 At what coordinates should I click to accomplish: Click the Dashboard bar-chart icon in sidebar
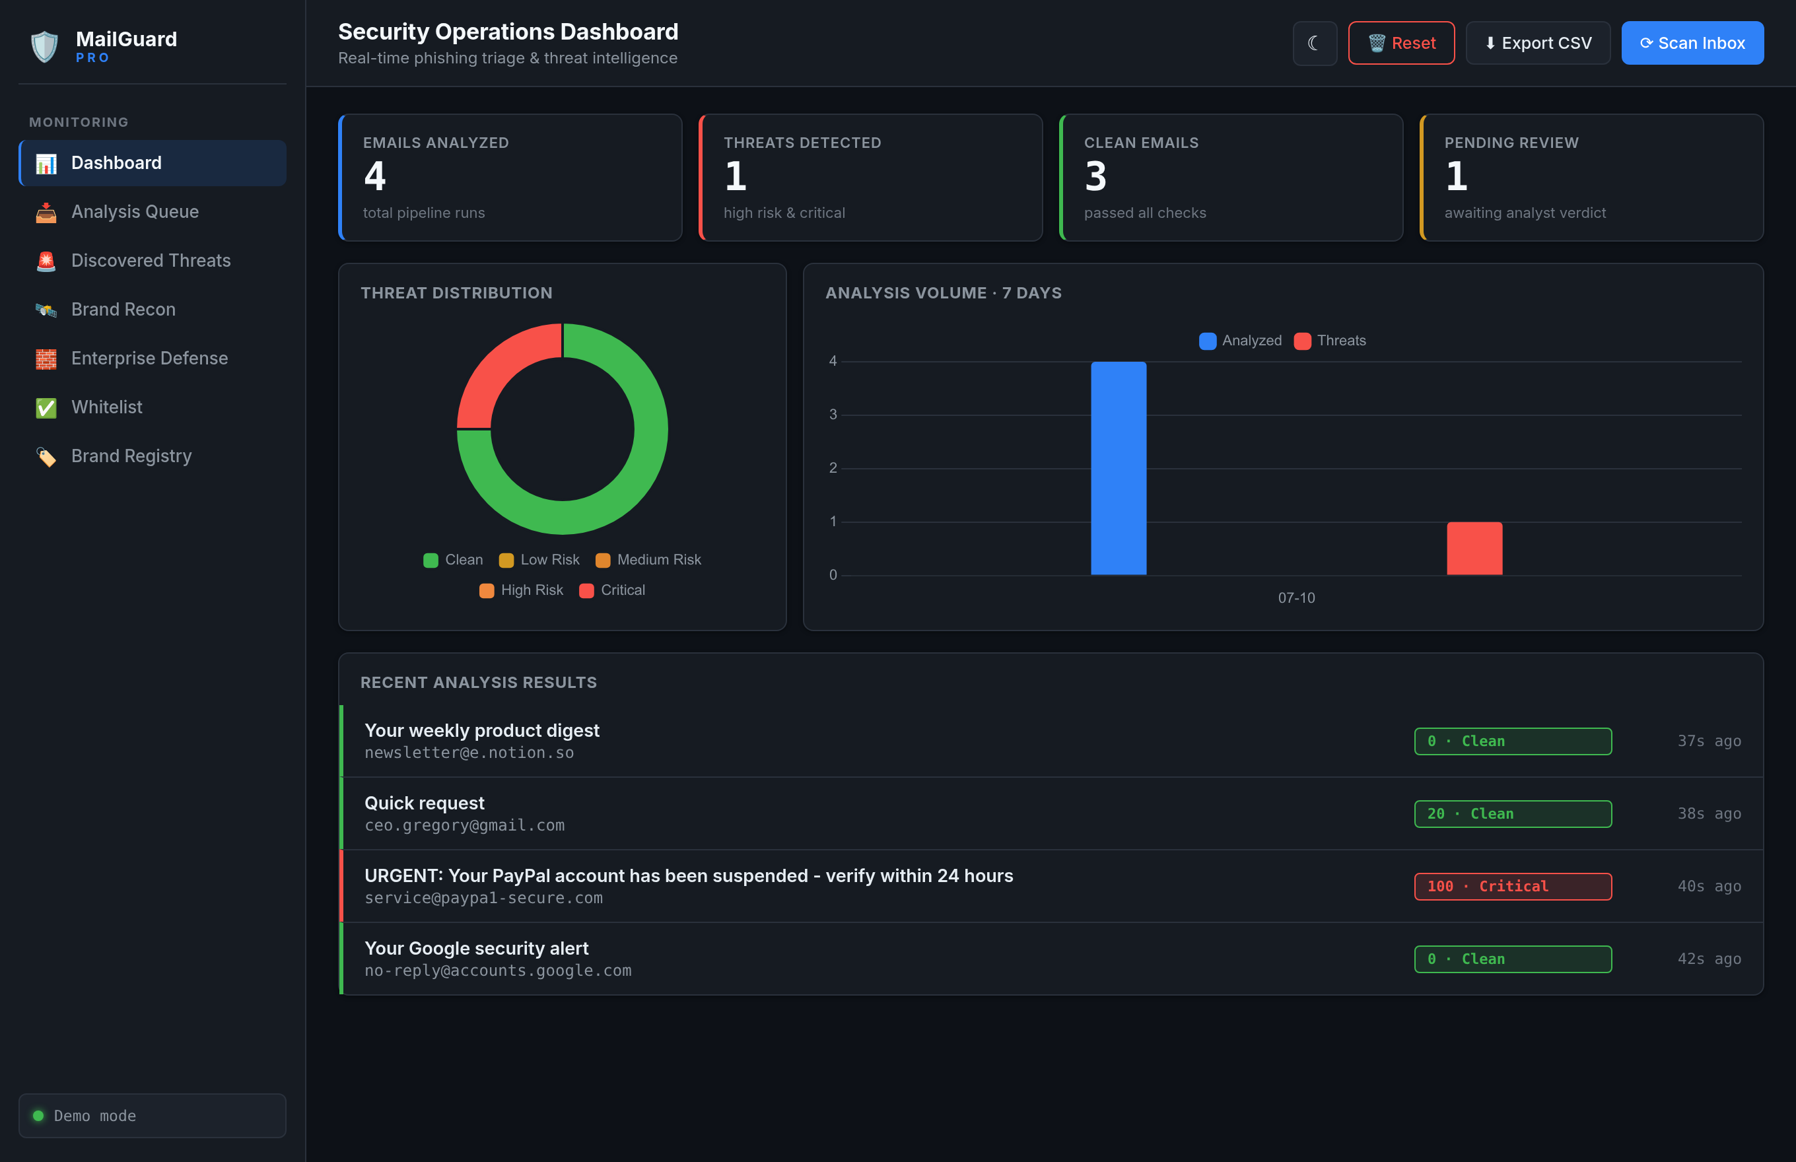click(x=46, y=164)
